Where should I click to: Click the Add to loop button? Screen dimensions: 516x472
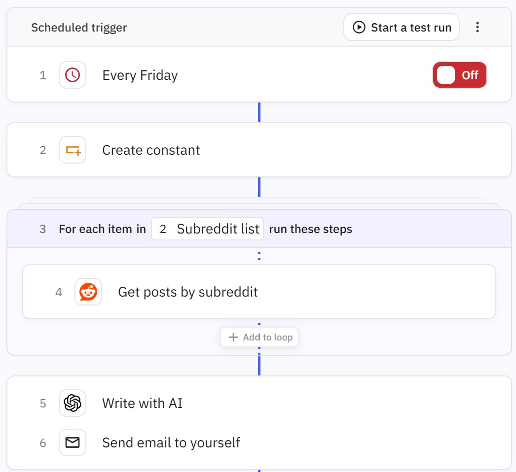259,337
